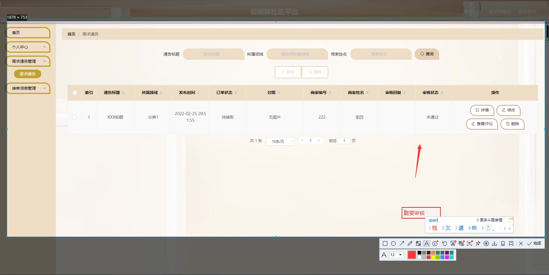Undo the last annotation
Image resolution: width=549 pixels, height=275 pixels.
[444, 243]
